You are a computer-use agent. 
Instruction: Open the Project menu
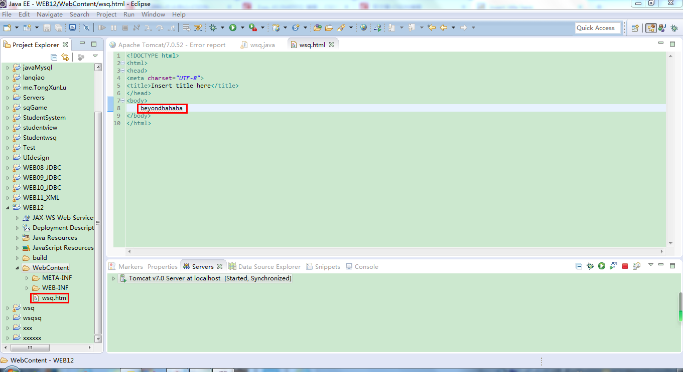pos(106,15)
